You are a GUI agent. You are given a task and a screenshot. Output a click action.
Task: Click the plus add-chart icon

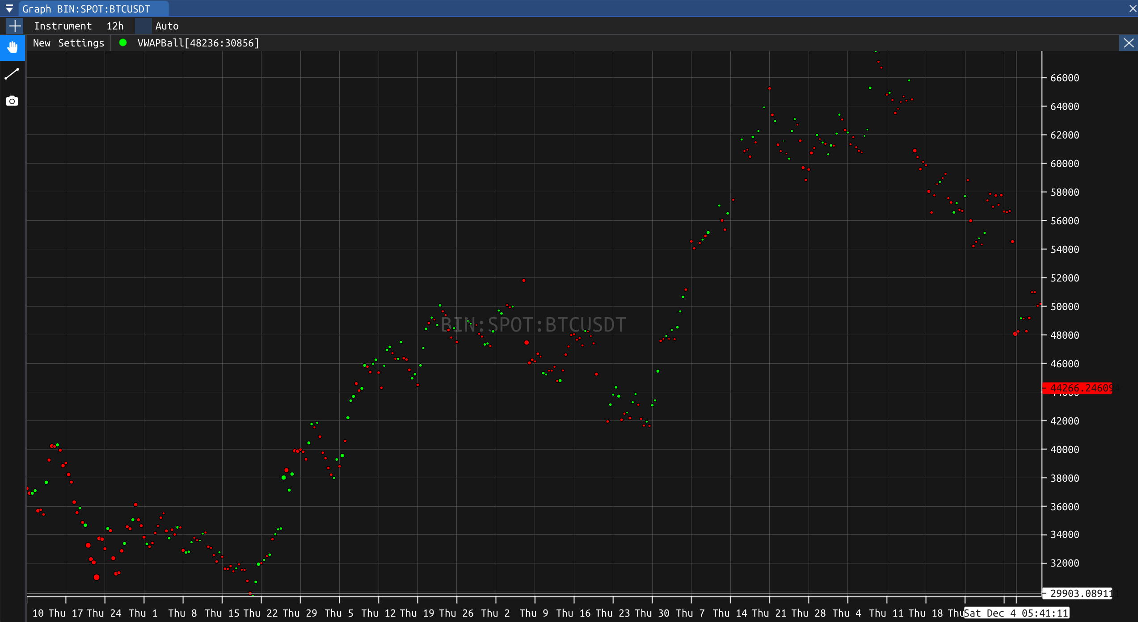click(x=15, y=26)
